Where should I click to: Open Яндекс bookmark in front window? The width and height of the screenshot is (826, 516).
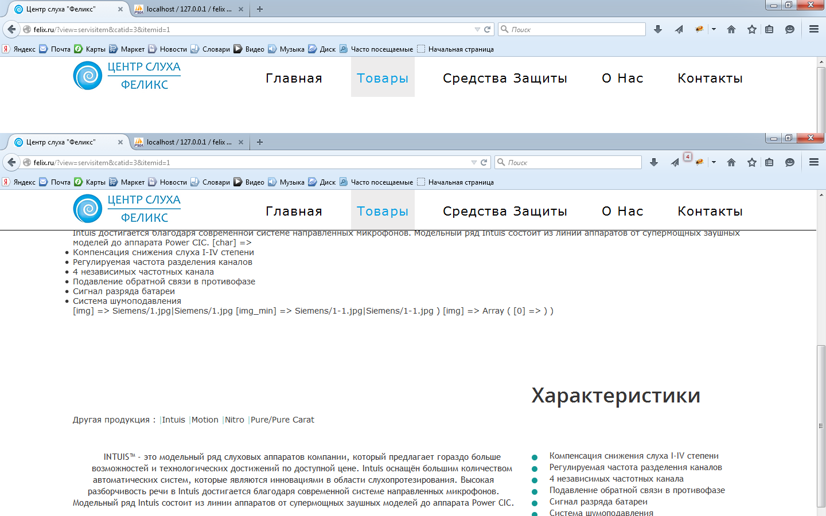click(19, 182)
